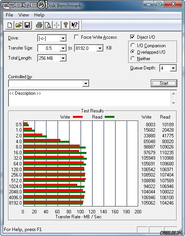Click the read value 110988
The image size is (185, 236).
coord(167,158)
